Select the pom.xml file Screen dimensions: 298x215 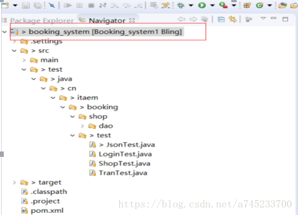click(x=42, y=211)
